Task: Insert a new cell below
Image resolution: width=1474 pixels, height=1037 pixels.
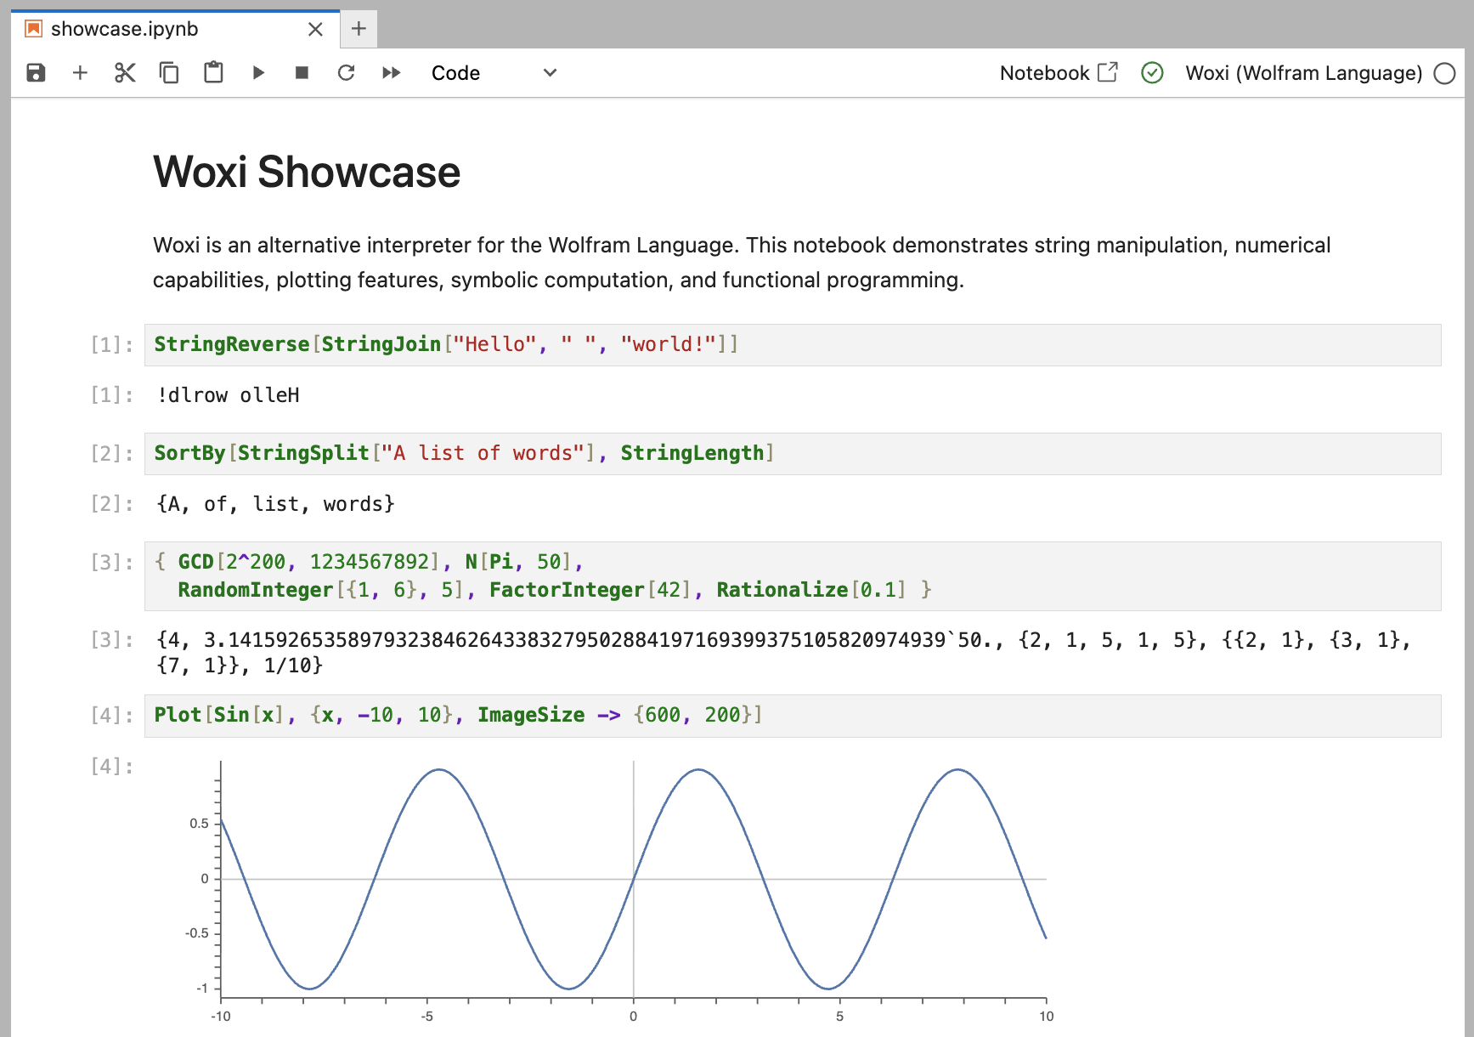Action: tap(80, 73)
